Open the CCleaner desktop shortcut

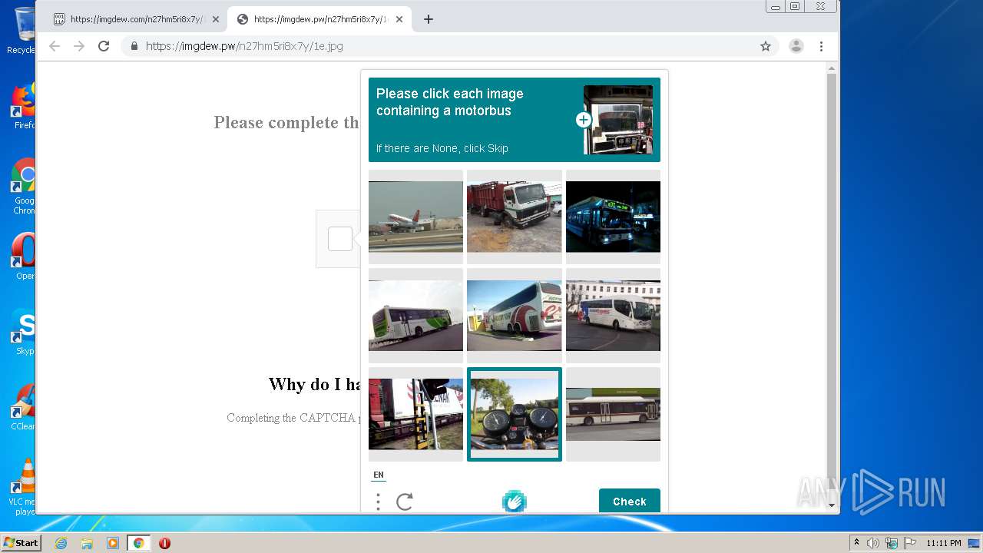tap(23, 408)
